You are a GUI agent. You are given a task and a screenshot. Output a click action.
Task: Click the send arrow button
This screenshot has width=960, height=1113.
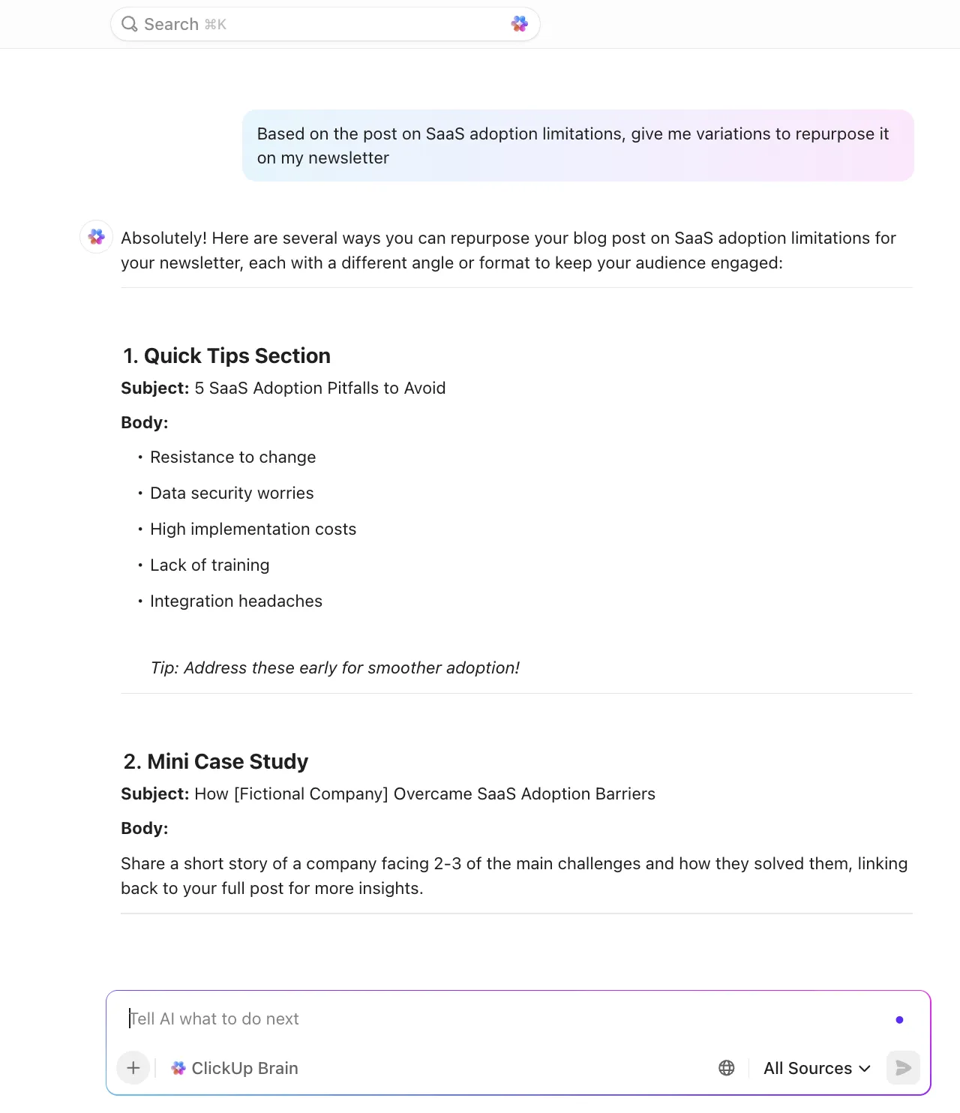click(903, 1068)
